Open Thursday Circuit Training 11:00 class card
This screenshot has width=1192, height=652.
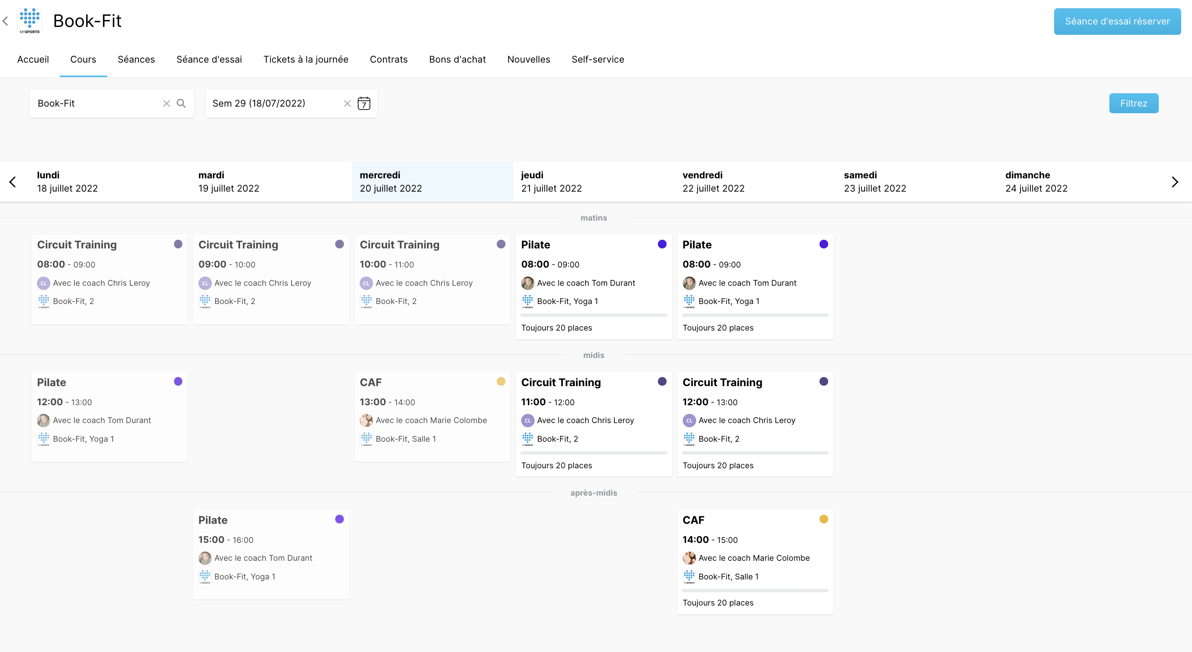tap(594, 424)
